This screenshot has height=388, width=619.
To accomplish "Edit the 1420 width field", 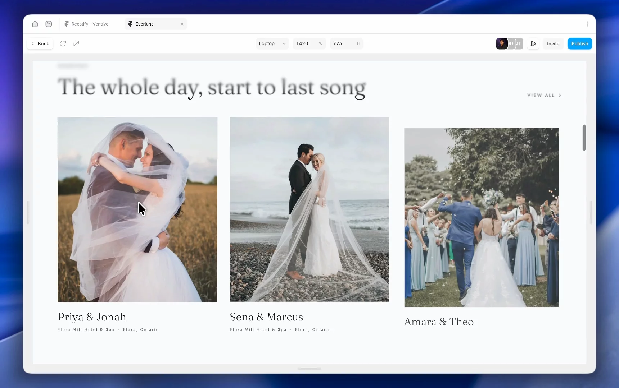I will [309, 43].
